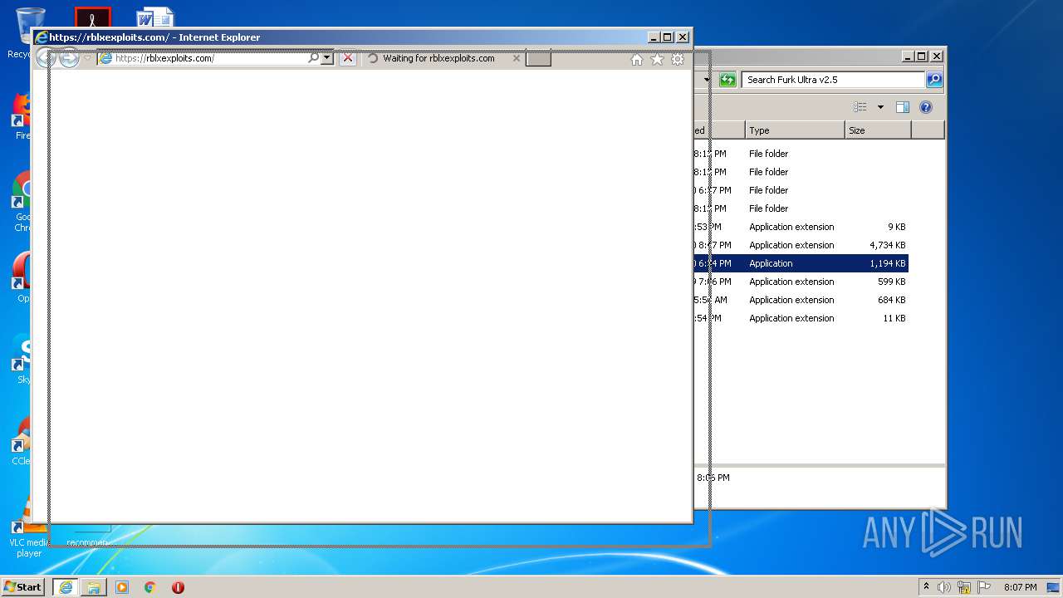The height and width of the screenshot is (598, 1063).
Task: Click the Search Furk Ultra v2.5 box
Action: tap(833, 80)
